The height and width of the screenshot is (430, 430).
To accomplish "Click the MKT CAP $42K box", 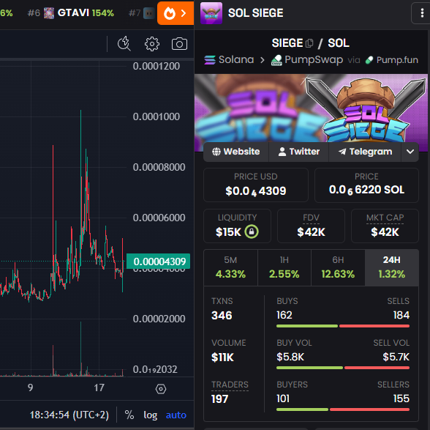I will pyautogui.click(x=385, y=226).
